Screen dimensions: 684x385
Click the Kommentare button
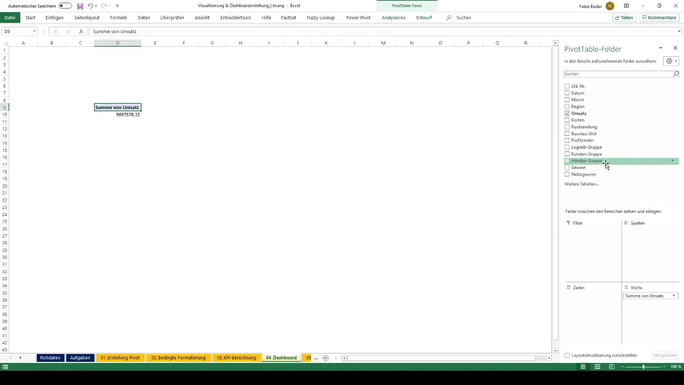click(x=659, y=18)
